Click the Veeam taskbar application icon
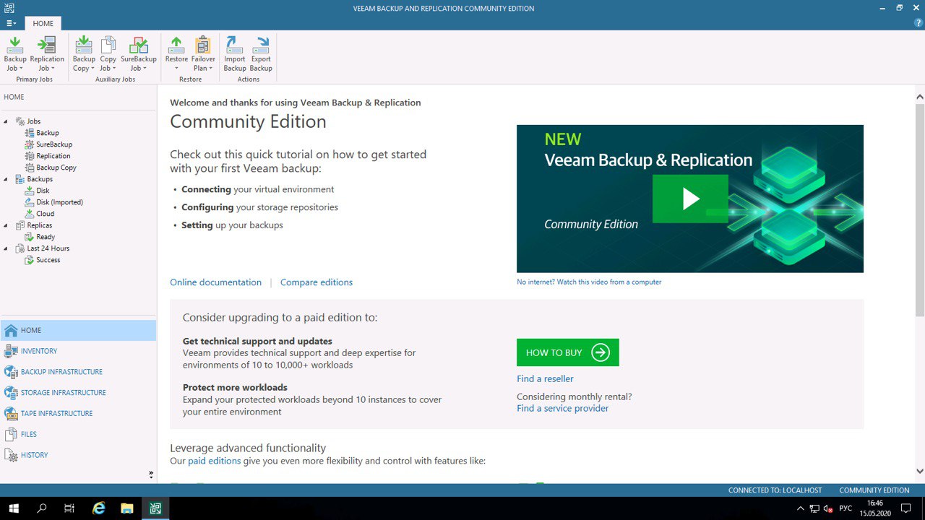The width and height of the screenshot is (925, 520). (x=155, y=508)
